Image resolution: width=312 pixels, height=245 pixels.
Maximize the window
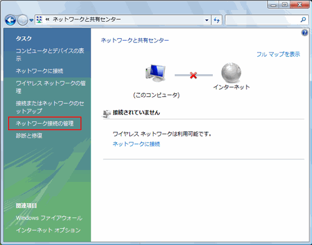[285, 5]
